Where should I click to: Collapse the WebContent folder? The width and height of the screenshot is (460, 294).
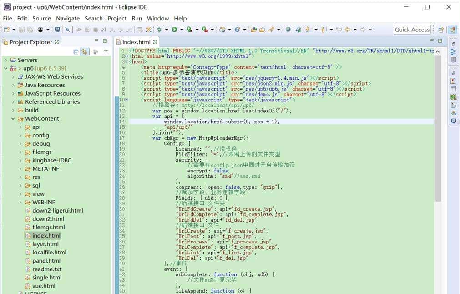13,119
